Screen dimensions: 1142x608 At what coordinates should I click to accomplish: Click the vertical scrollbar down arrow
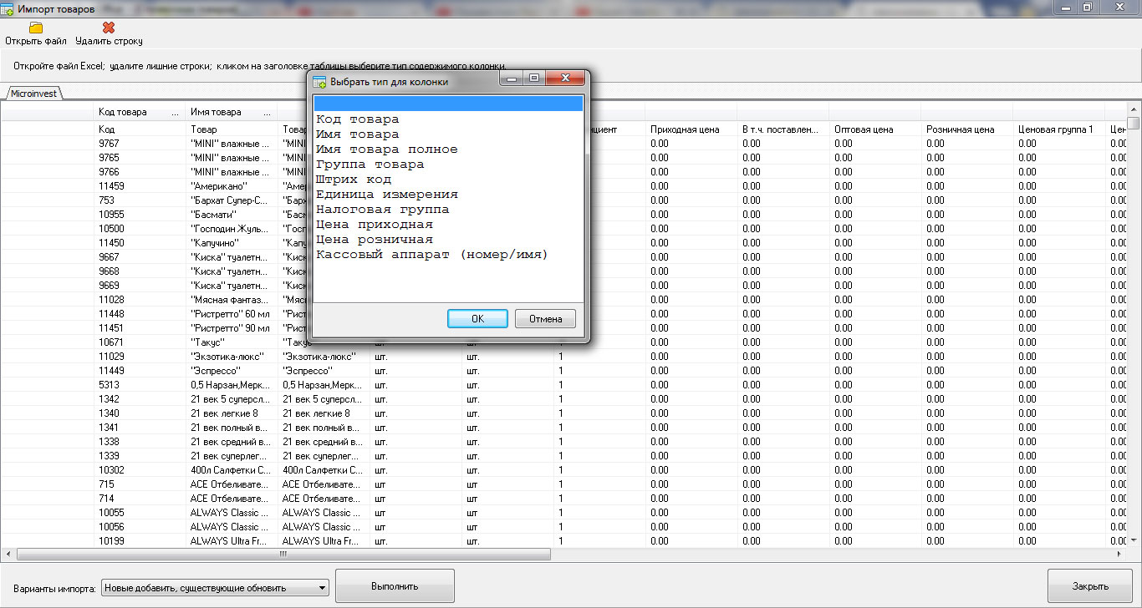tap(1134, 540)
